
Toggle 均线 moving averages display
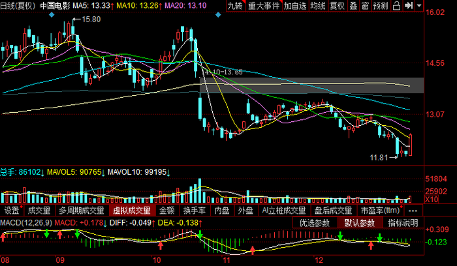click(x=317, y=5)
